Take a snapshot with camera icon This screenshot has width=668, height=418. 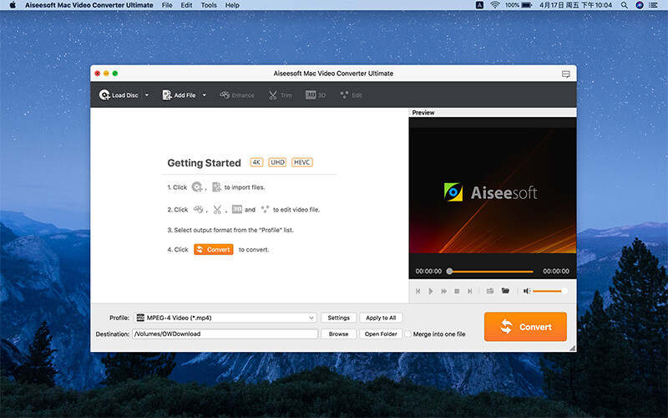[x=490, y=291]
